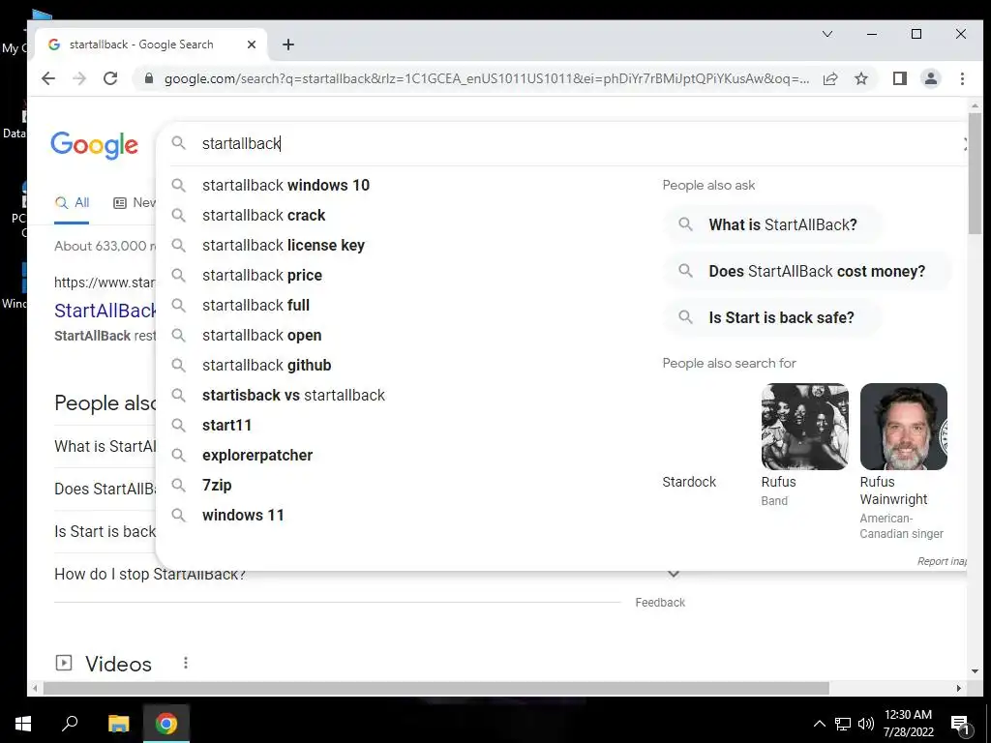Screen dimensions: 991x743
Task: Click the Videos section play icon
Action: 64,663
